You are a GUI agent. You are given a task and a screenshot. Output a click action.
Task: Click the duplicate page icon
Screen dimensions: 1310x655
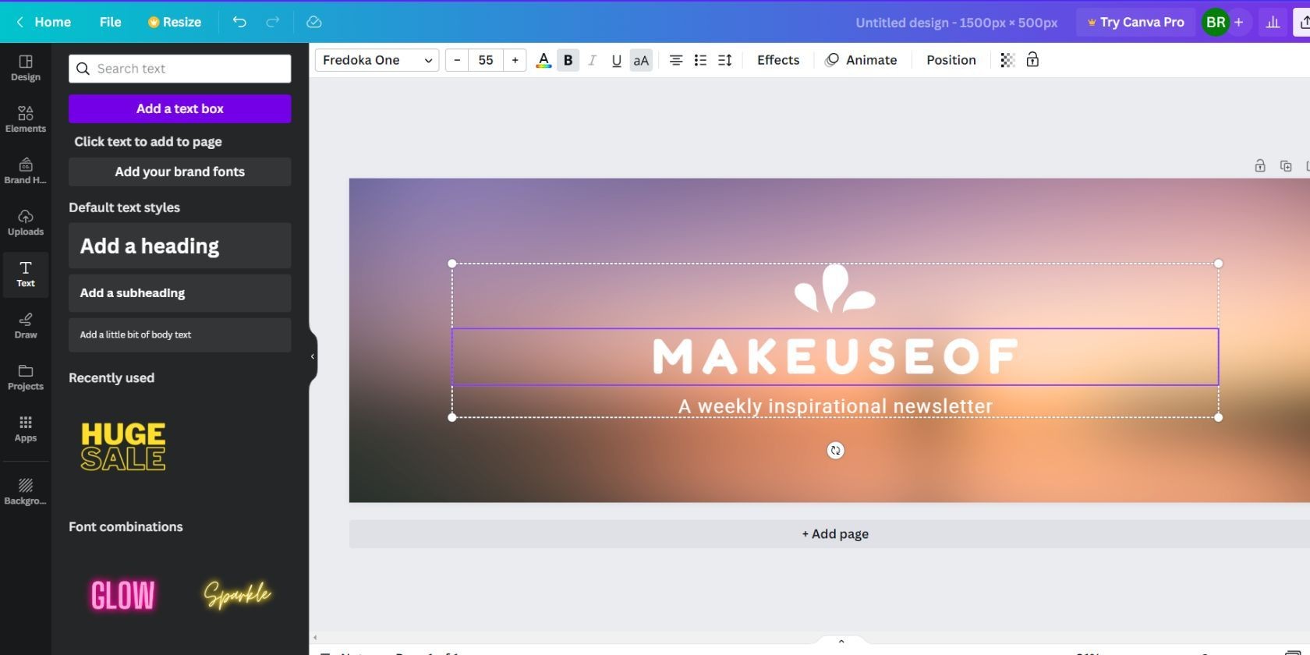[1286, 165]
